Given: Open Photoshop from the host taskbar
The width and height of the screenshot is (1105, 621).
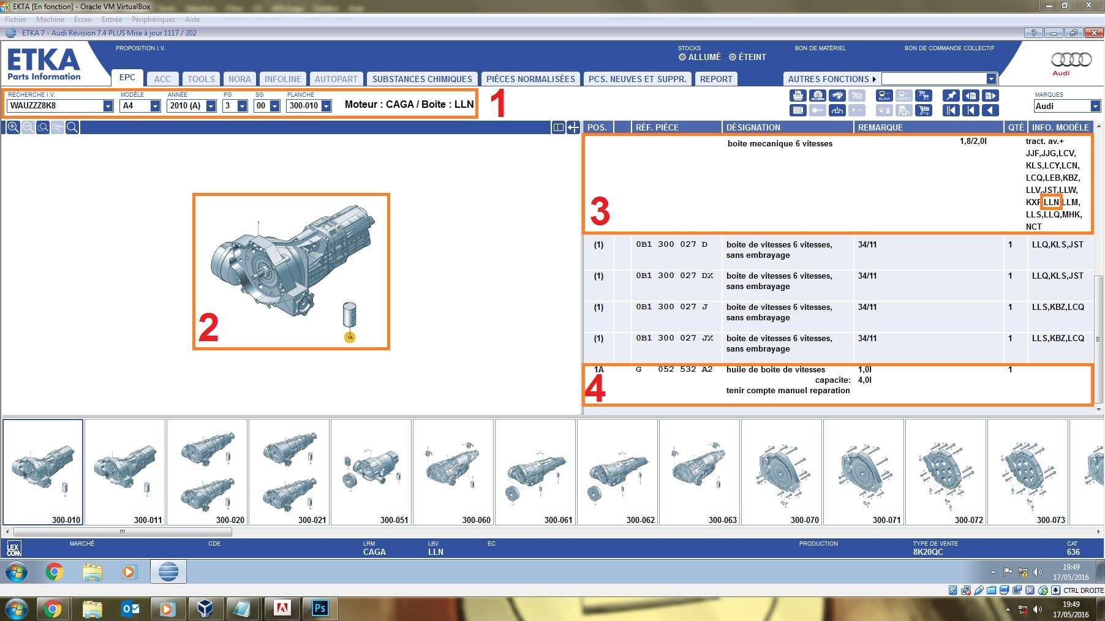Looking at the screenshot, I should [320, 609].
